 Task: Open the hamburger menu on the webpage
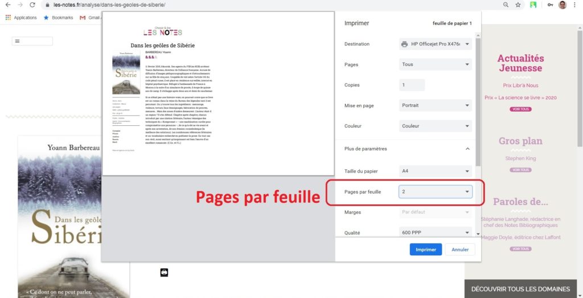pos(17,41)
